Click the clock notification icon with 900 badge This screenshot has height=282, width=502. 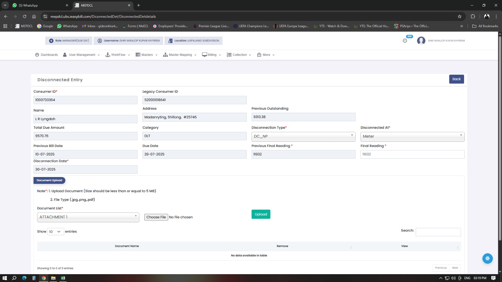pos(405,41)
